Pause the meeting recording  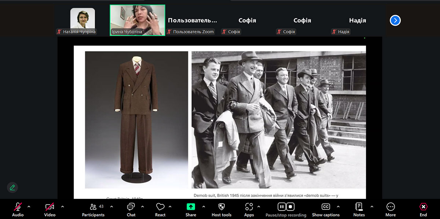pyautogui.click(x=281, y=207)
